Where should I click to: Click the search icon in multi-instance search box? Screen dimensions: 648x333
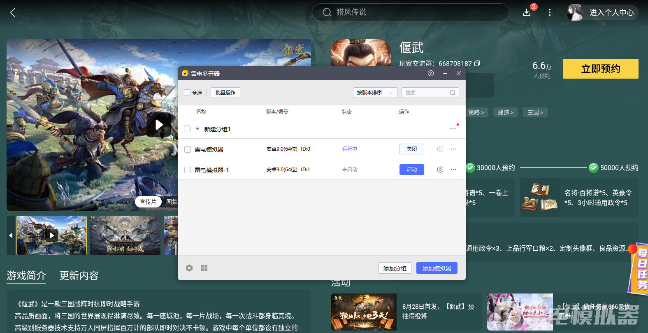coord(453,93)
